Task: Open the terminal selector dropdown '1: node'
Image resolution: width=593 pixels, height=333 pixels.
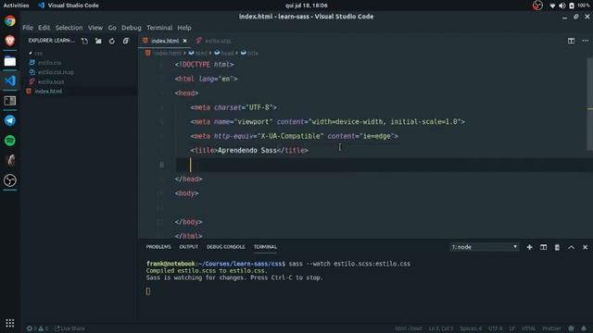Action: click(484, 247)
